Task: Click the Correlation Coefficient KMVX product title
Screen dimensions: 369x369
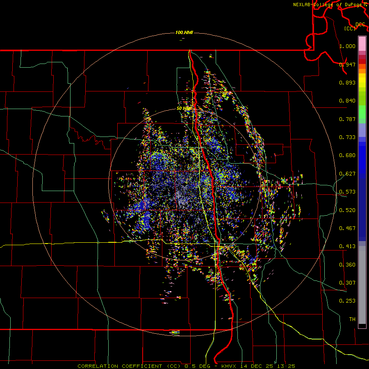Action: click(x=187, y=366)
